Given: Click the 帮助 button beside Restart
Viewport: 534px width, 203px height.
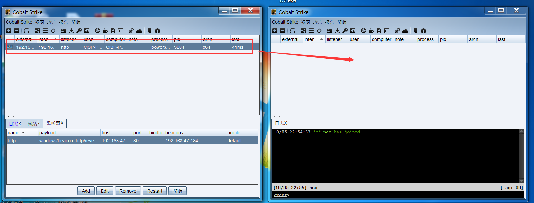Looking at the screenshot, I should pyautogui.click(x=178, y=191).
